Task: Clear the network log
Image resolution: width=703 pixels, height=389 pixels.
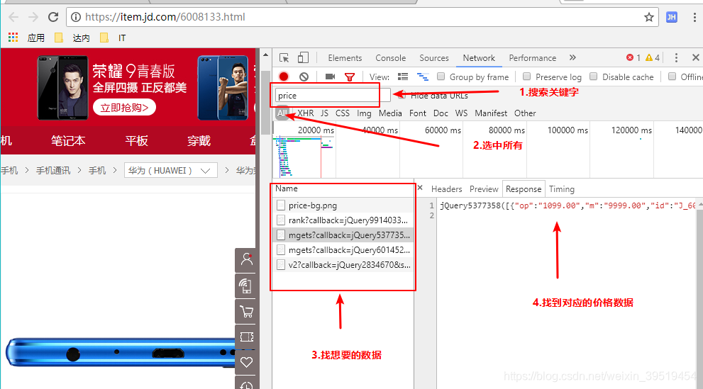Action: 304,77
